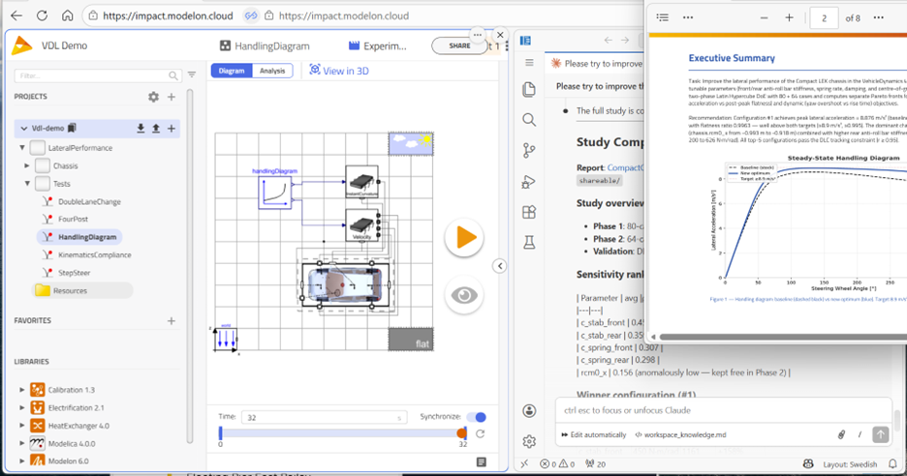The height and width of the screenshot is (476, 907).
Task: Zoom in the PDF with plus
Action: click(x=789, y=18)
